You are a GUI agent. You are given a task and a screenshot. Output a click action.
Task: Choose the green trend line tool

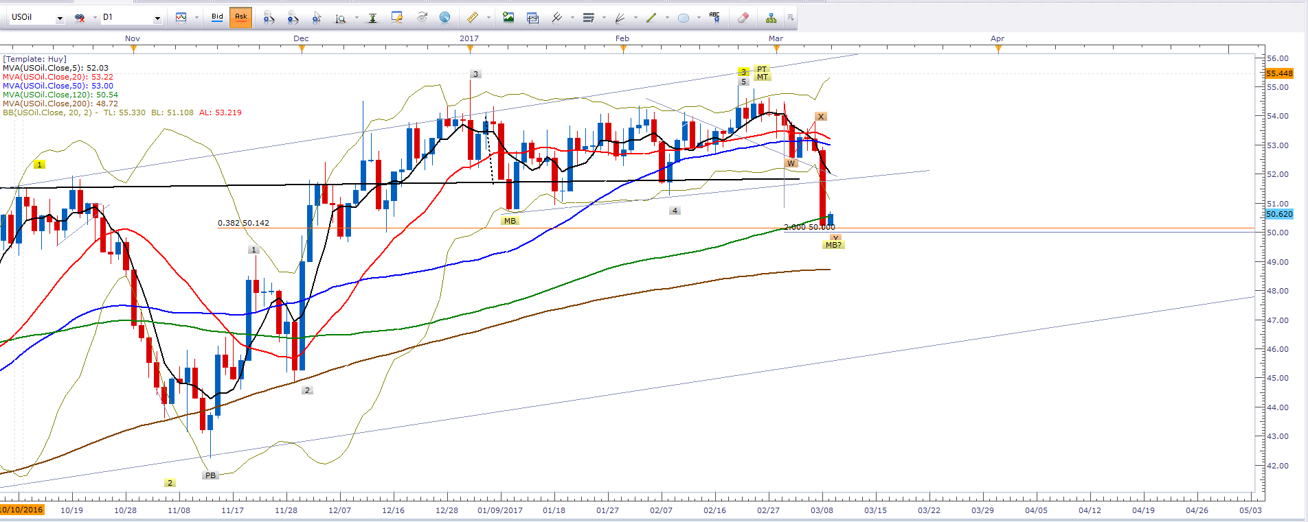[651, 17]
